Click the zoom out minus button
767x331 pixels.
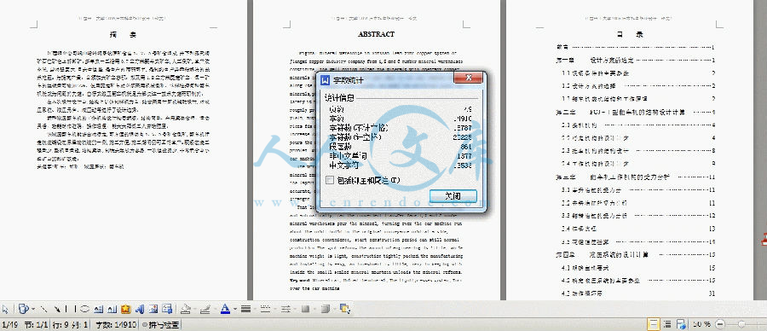[x=720, y=324]
